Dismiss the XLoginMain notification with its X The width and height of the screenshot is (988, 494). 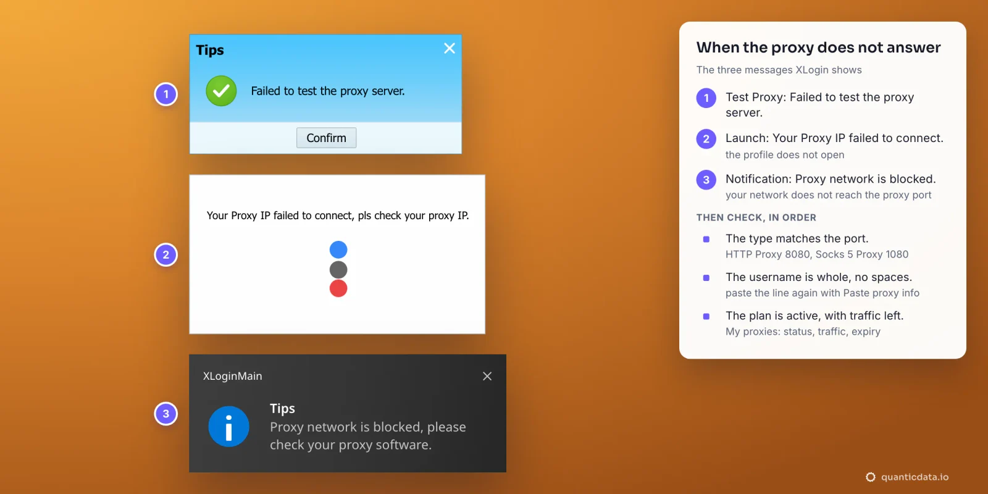[x=487, y=376]
